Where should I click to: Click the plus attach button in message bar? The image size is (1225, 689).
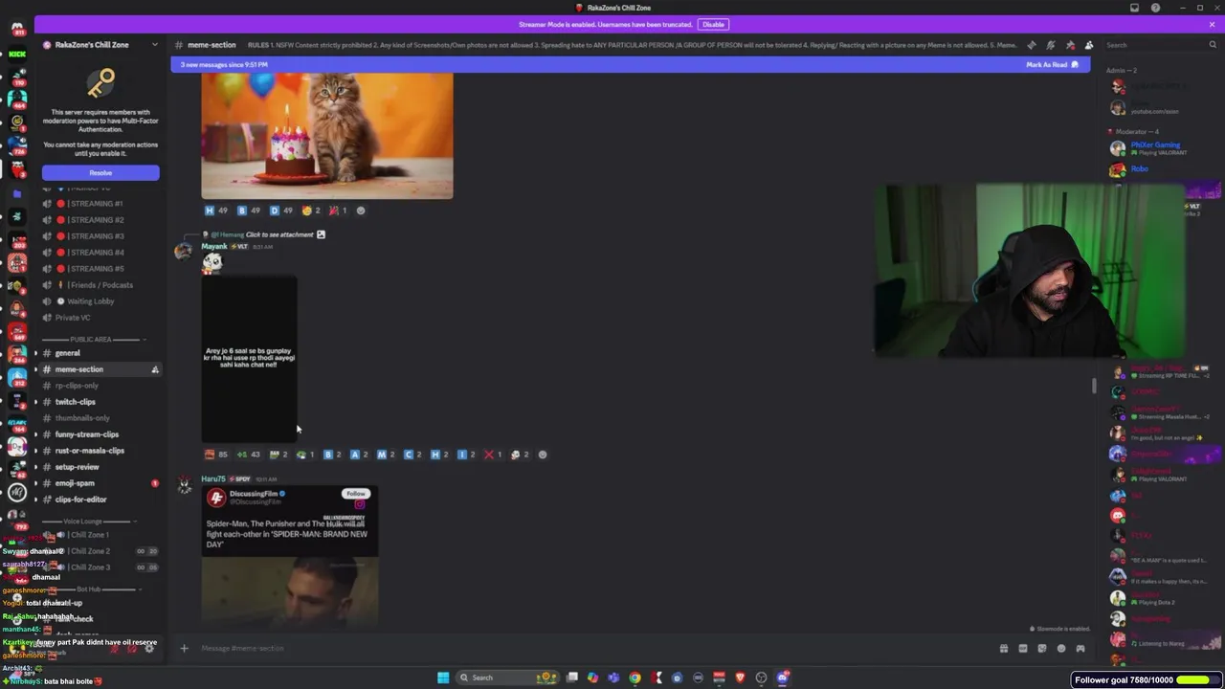(184, 649)
